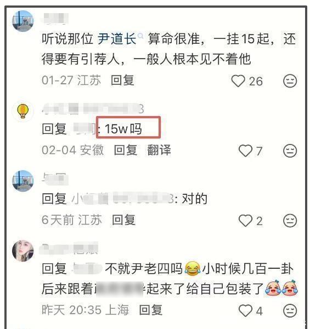Open the woman's portrait avatar profile

coord(23,251)
